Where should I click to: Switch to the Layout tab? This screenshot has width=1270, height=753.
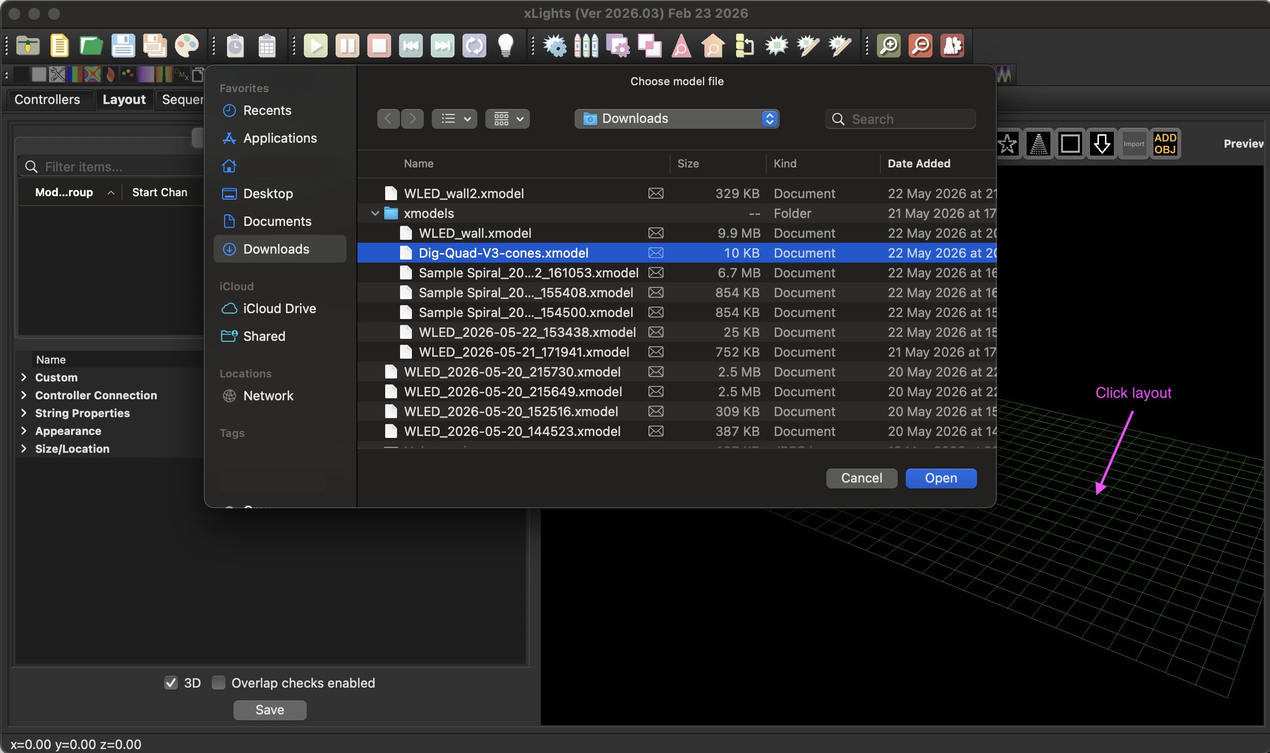click(124, 100)
